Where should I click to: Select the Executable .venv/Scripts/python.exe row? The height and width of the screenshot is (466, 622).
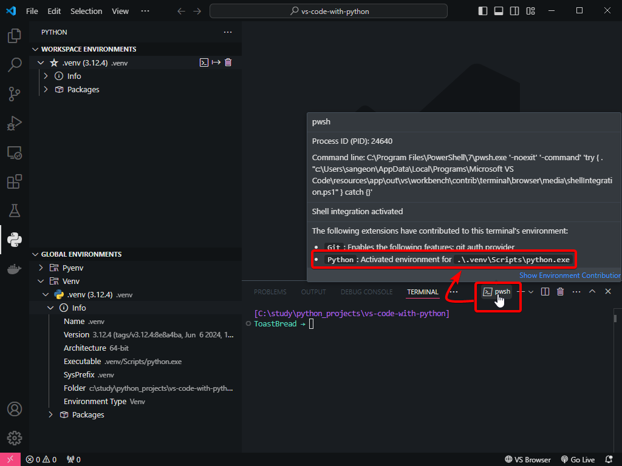(x=135, y=362)
